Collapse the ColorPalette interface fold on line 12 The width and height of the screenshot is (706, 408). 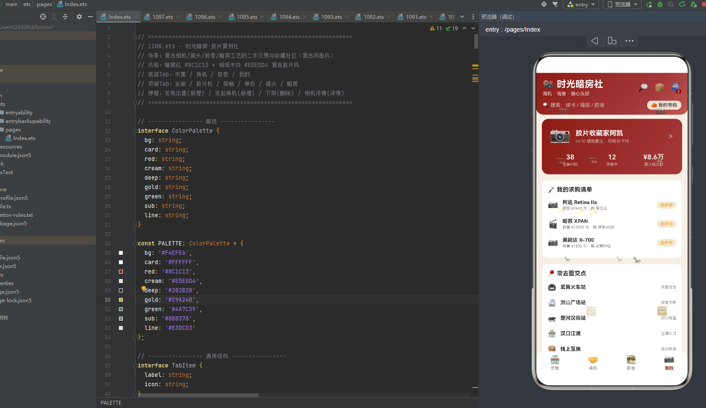pos(135,131)
